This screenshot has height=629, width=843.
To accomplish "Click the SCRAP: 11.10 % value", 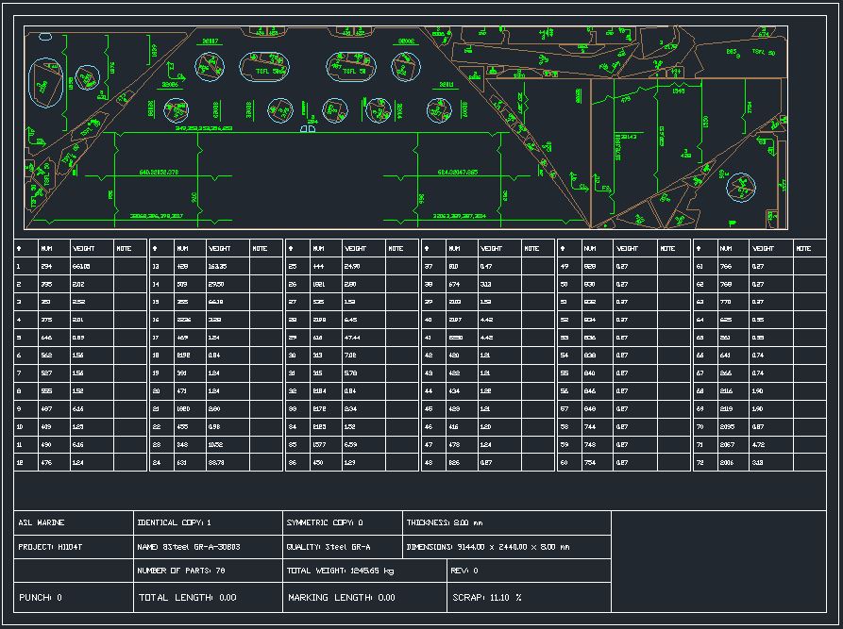I will [487, 598].
